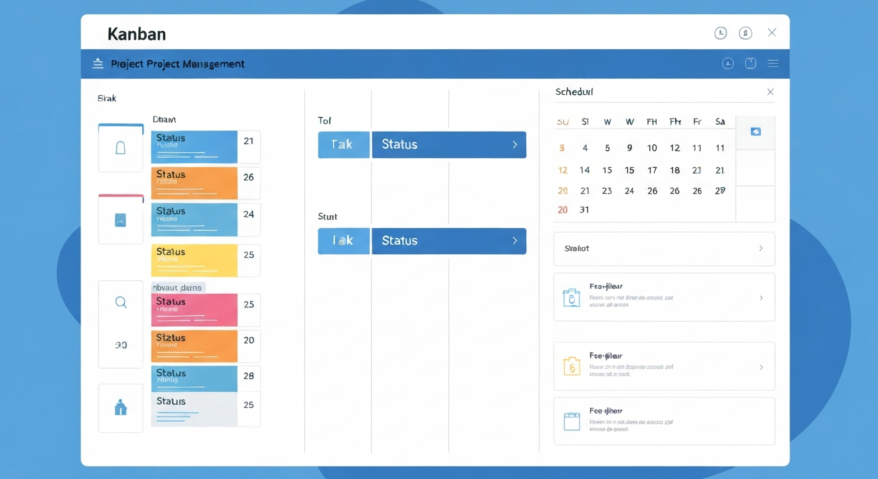This screenshot has height=479, width=878.
Task: Open the calendar icon in left sidebar
Action: (120, 218)
